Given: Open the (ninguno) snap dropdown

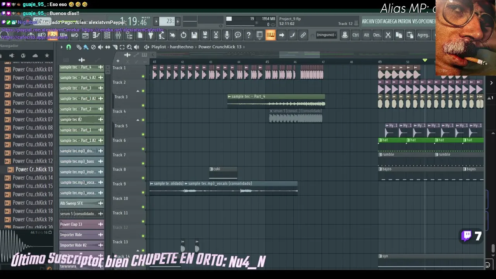Looking at the screenshot, I should pyautogui.click(x=326, y=35).
